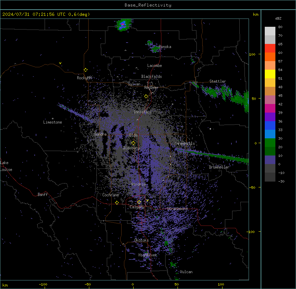296x289 pixels.
Task: Click the -100 tick label on bottom axis
Action: (43, 284)
